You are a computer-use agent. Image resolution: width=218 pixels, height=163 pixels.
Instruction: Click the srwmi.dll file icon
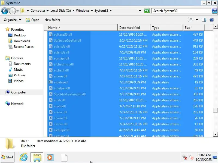tap(51, 118)
